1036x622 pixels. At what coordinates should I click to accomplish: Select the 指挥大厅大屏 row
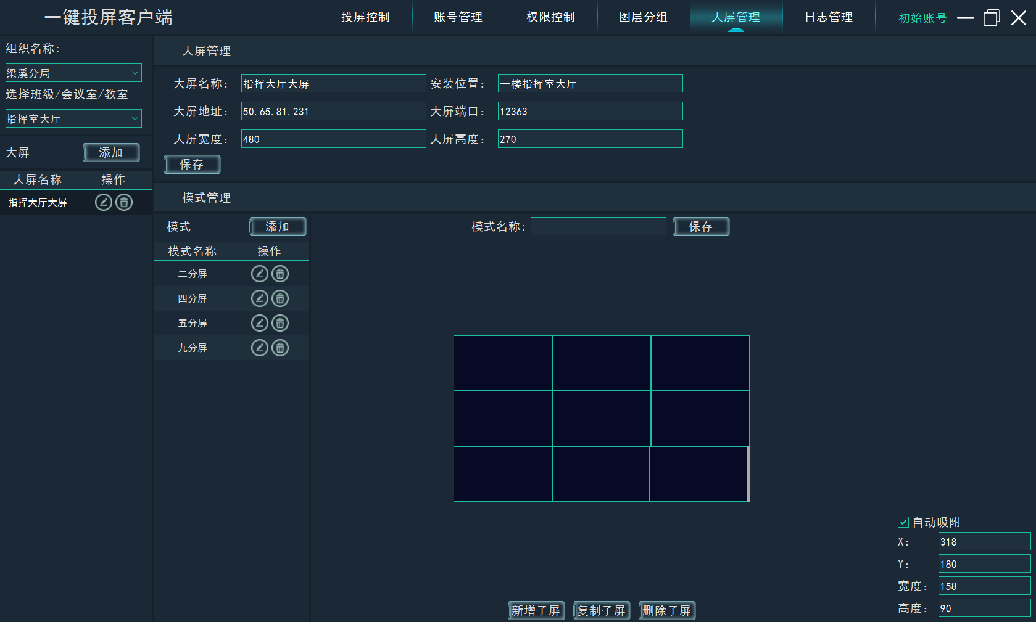76,202
